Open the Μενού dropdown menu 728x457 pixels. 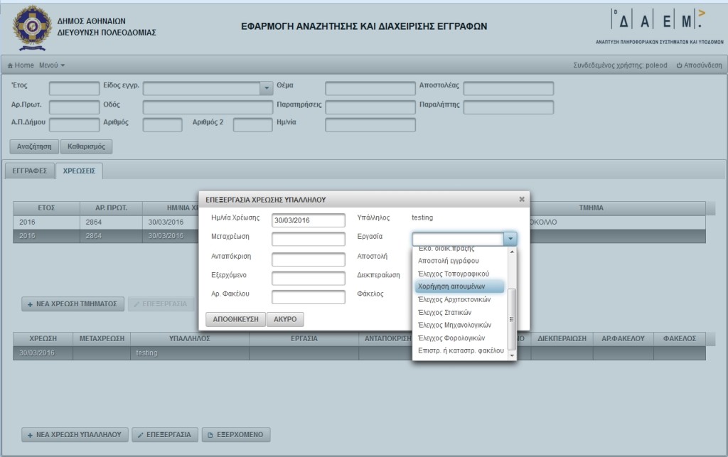[52, 65]
